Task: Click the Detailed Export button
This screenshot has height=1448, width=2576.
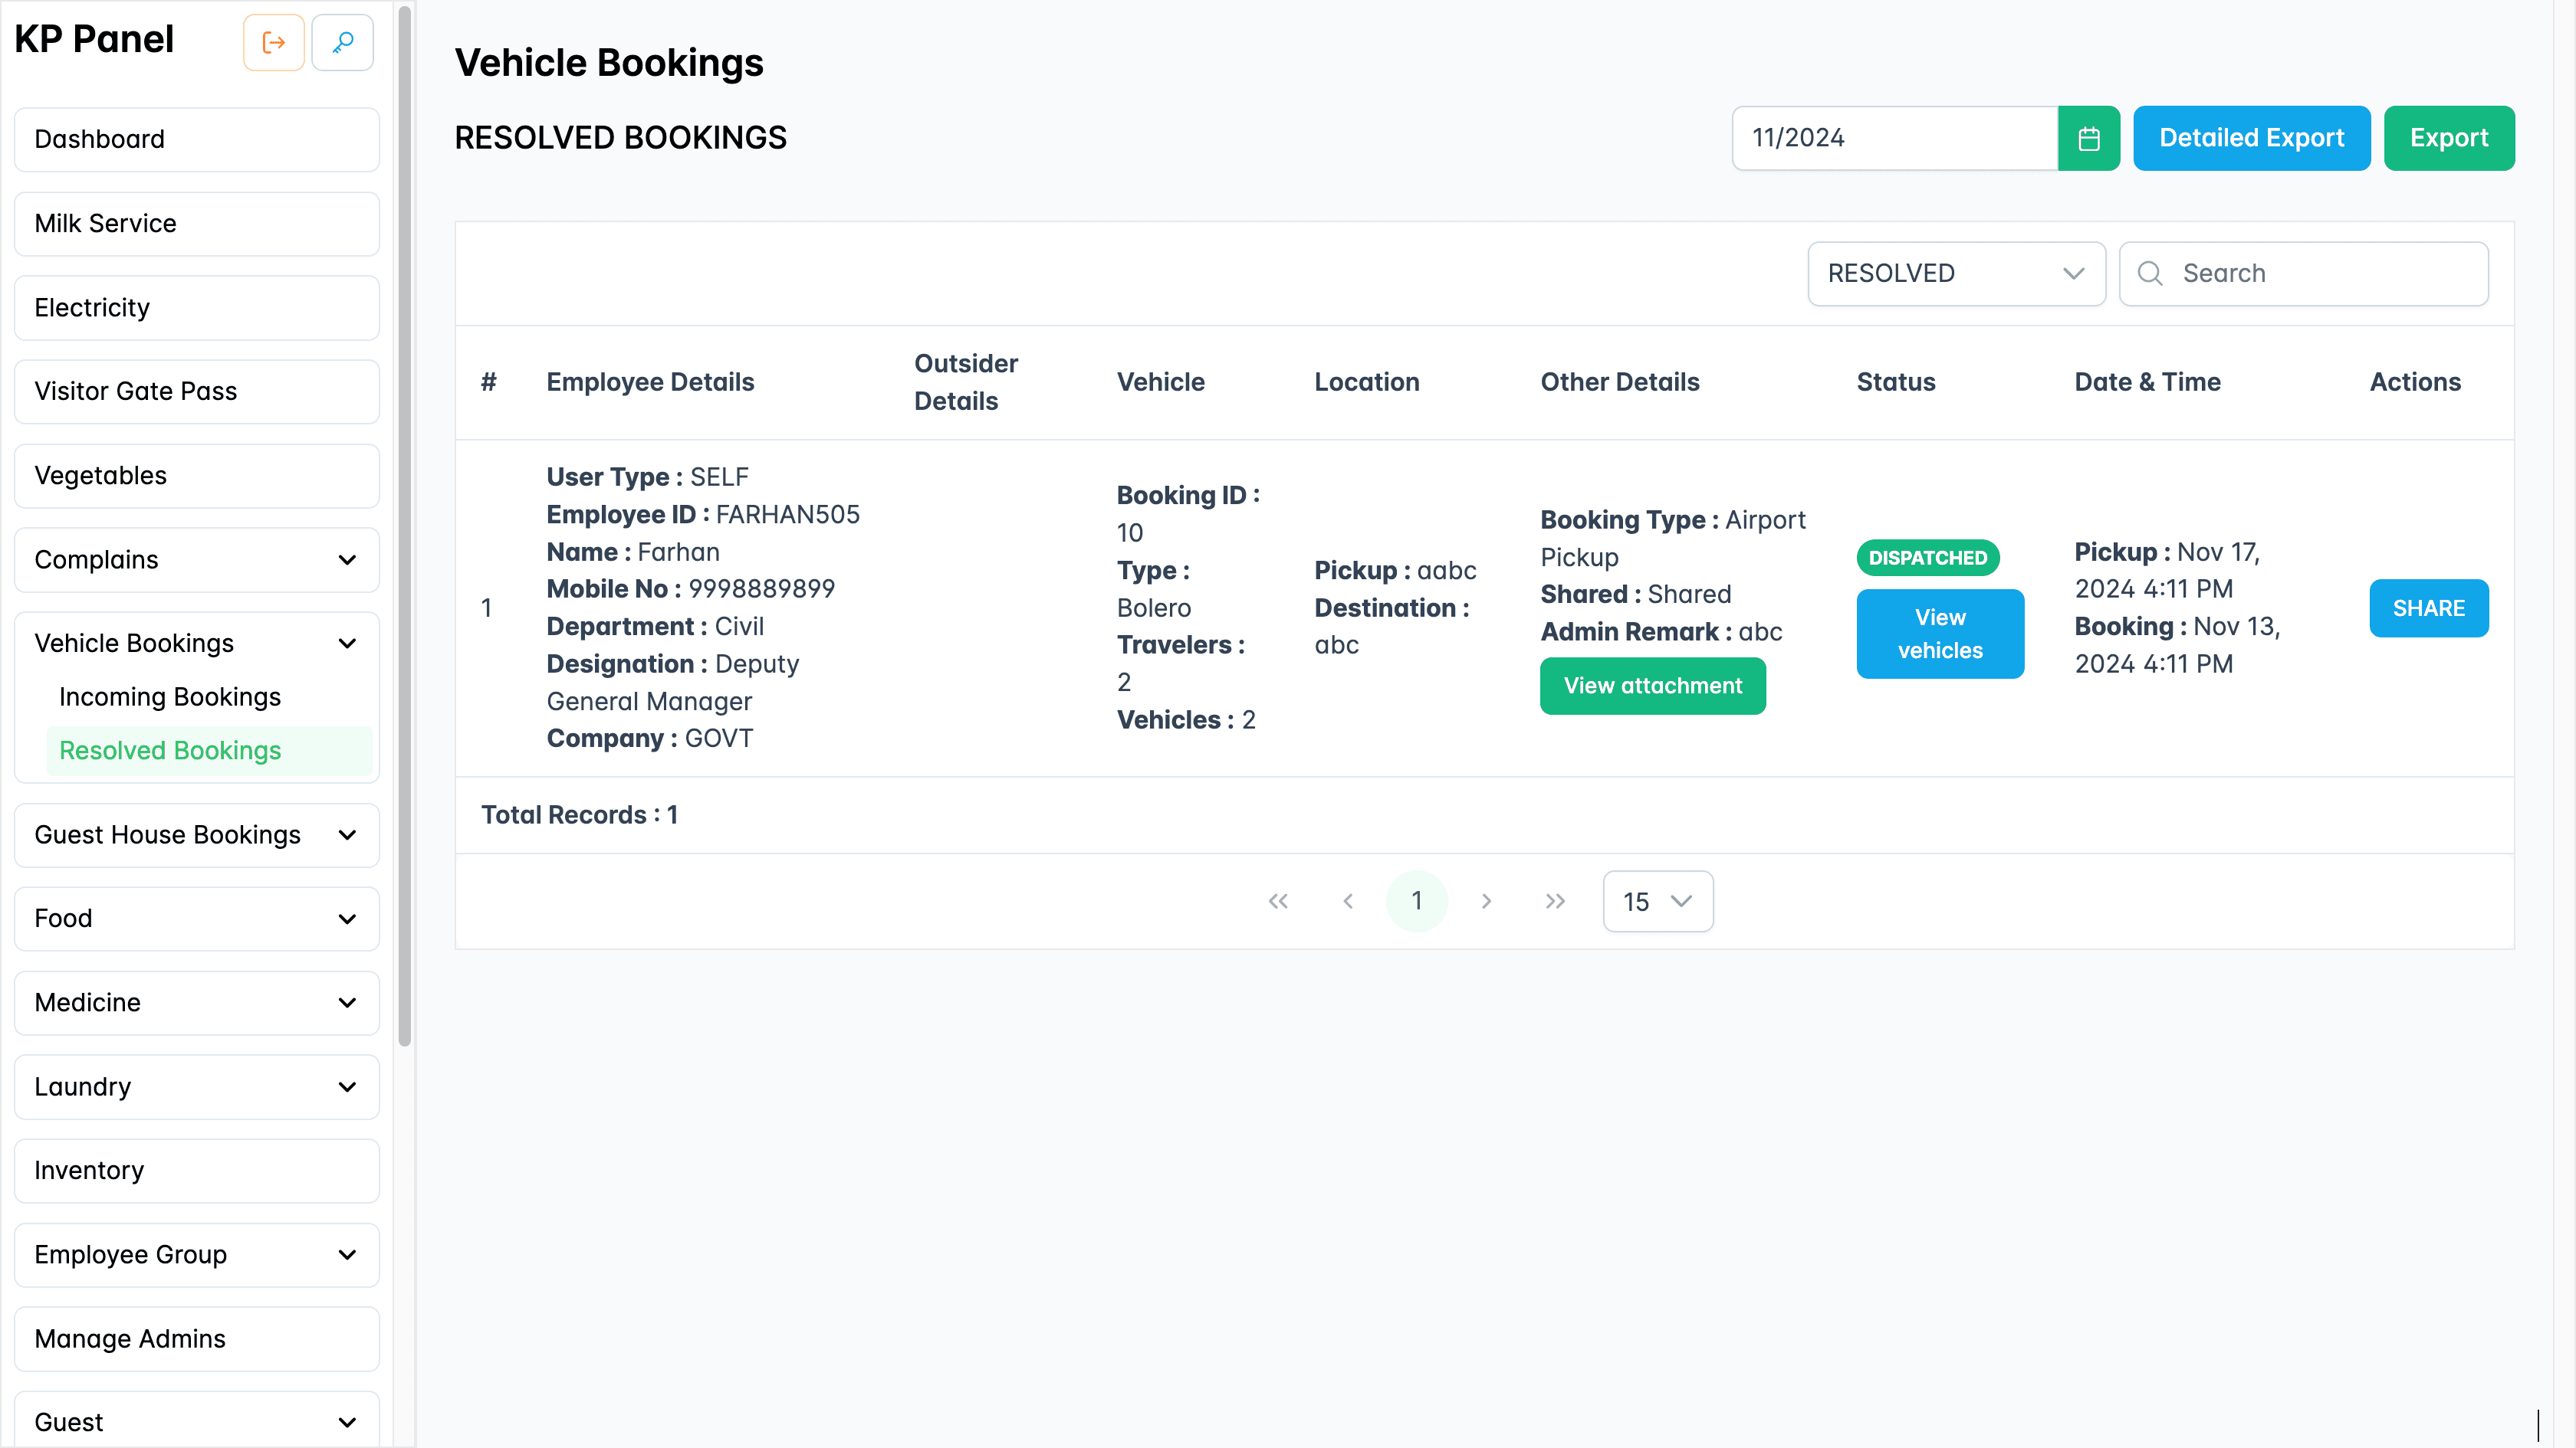Action: point(2251,138)
